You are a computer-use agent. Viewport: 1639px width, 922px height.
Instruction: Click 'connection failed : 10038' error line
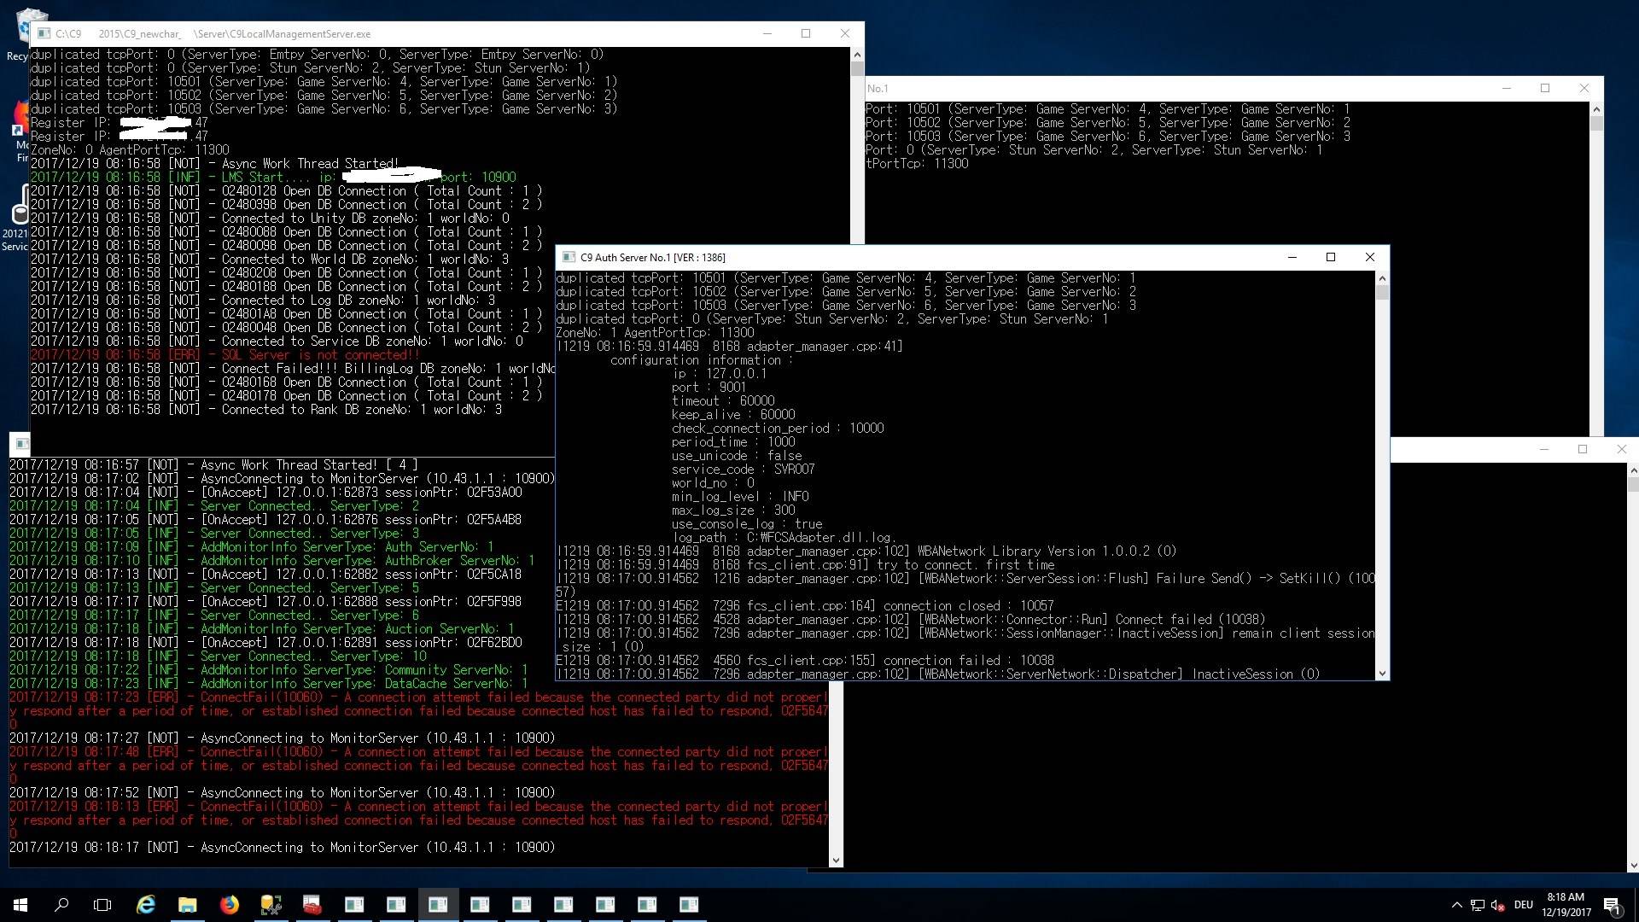click(x=805, y=661)
